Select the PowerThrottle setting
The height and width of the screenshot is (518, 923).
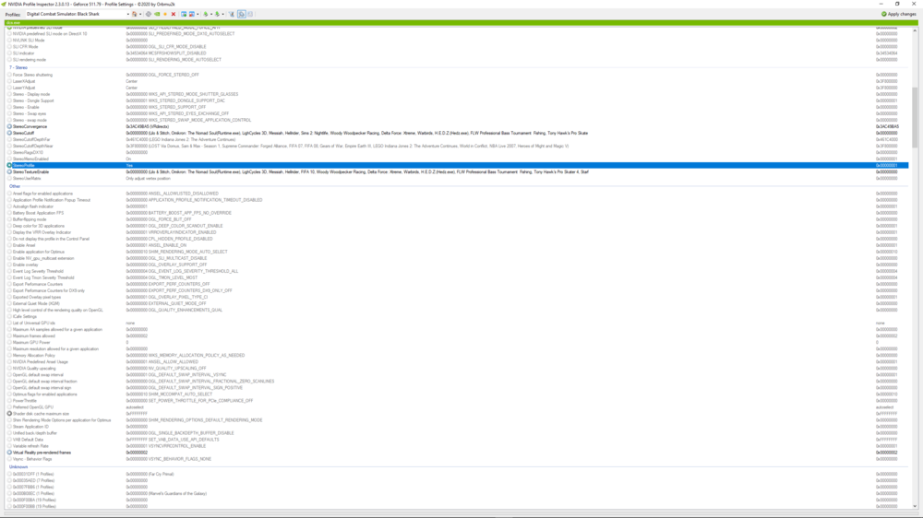(x=456, y=400)
